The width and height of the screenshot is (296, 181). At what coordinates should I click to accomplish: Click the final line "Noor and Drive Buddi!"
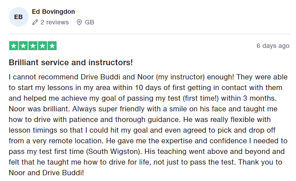[46, 172]
